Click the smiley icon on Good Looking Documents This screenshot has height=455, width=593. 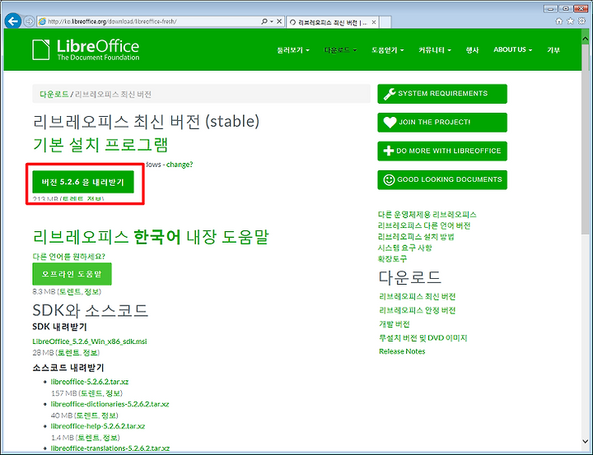point(389,179)
